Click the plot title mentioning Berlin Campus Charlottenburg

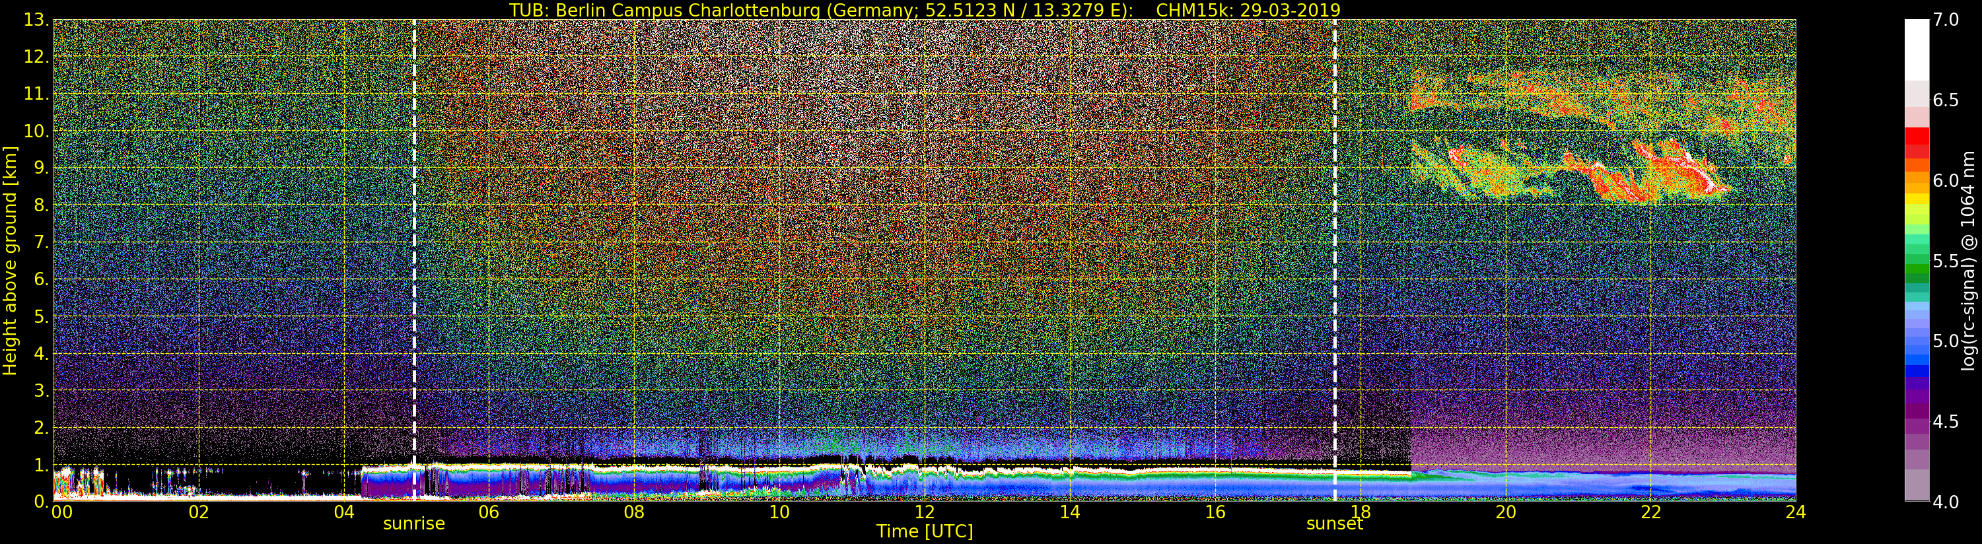point(925,10)
